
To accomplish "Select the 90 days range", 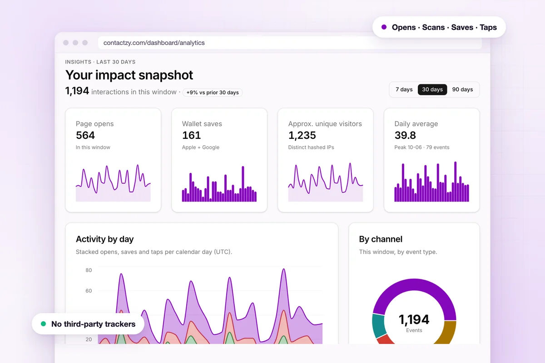I will [x=462, y=89].
